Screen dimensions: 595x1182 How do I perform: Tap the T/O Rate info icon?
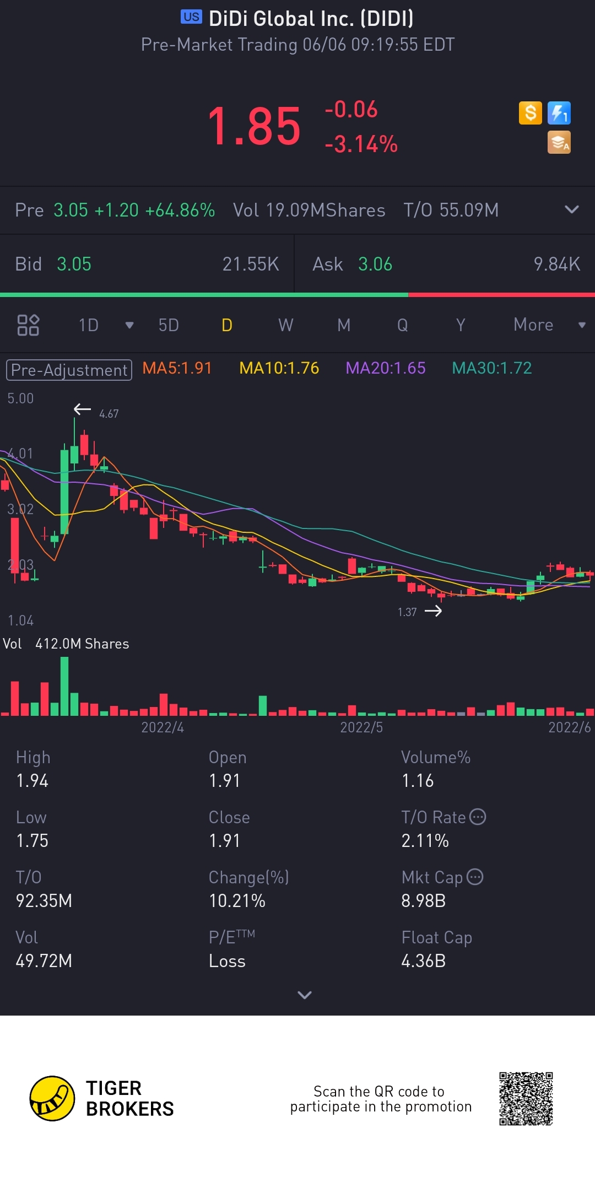coord(478,817)
